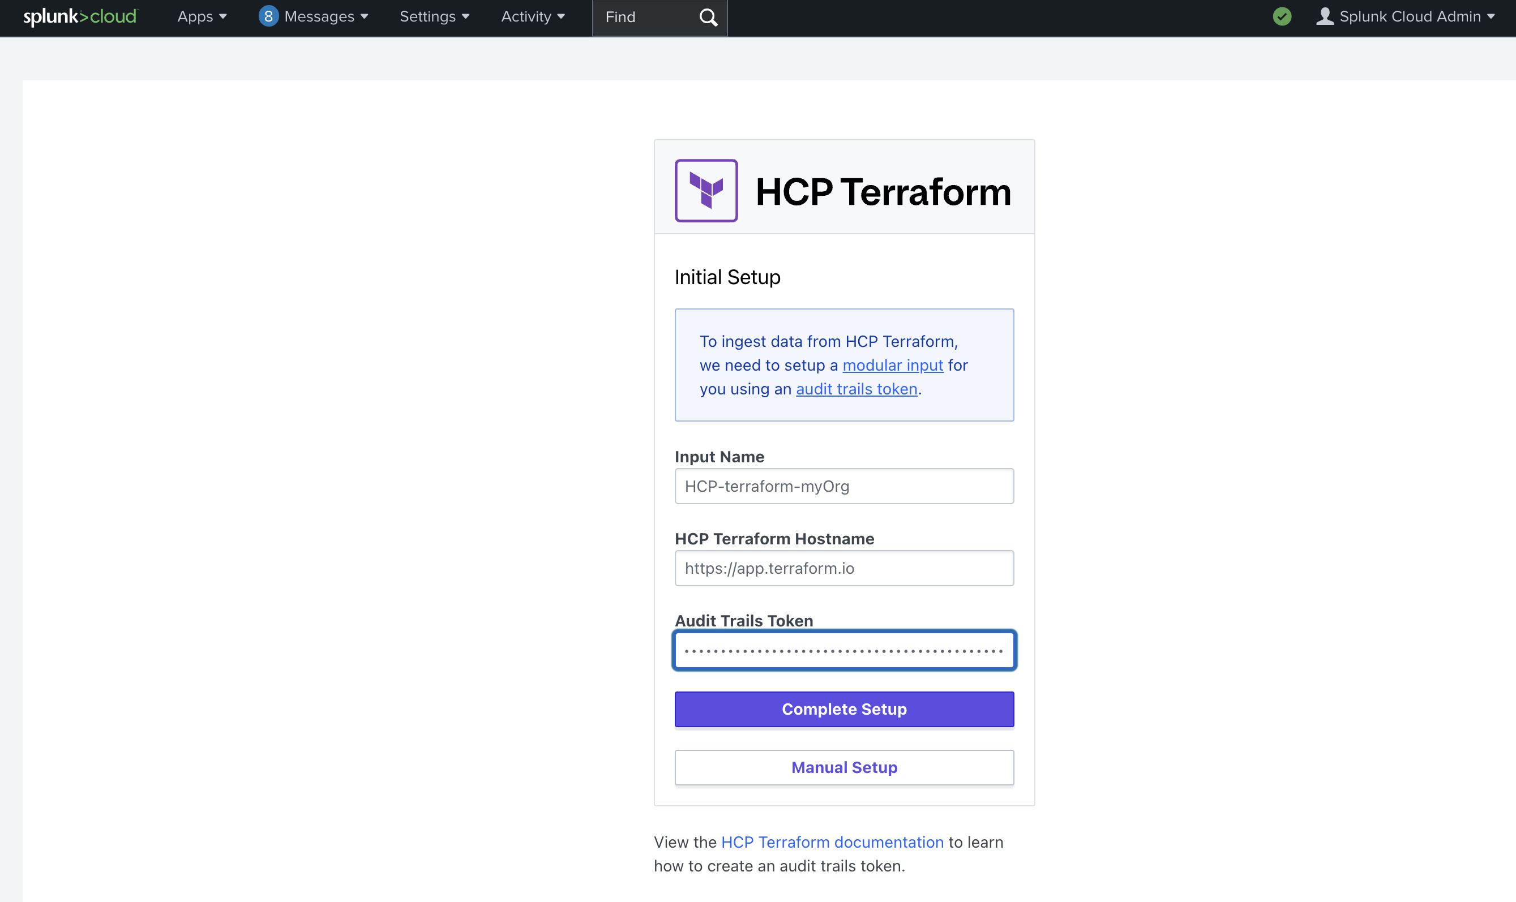Viewport: 1516px width, 902px height.
Task: Click the Find search box
Action: (644, 17)
